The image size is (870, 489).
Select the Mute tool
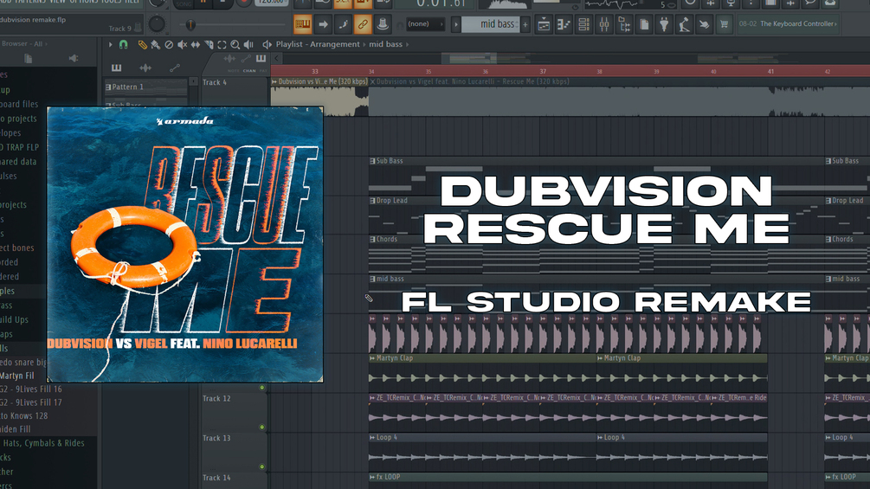[182, 44]
